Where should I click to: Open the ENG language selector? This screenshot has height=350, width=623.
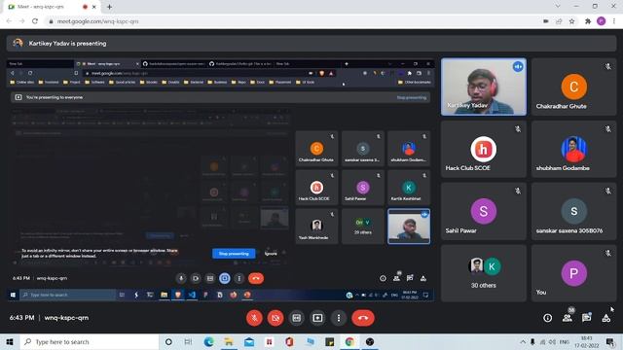coord(565,341)
